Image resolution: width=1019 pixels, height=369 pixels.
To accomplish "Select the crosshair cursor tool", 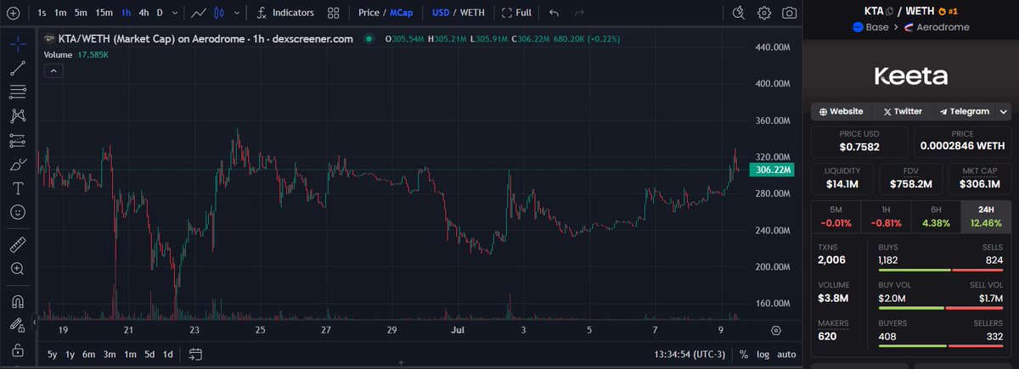I will click(18, 43).
